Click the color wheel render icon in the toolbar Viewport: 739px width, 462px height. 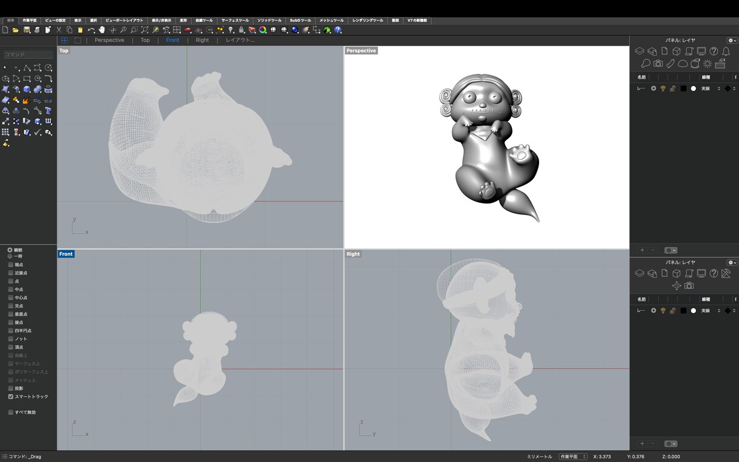pos(263,30)
